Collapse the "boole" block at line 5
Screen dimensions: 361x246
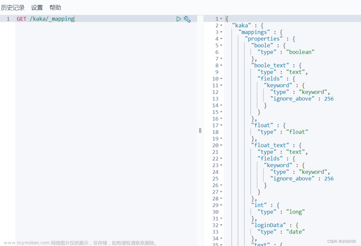pos(221,45)
